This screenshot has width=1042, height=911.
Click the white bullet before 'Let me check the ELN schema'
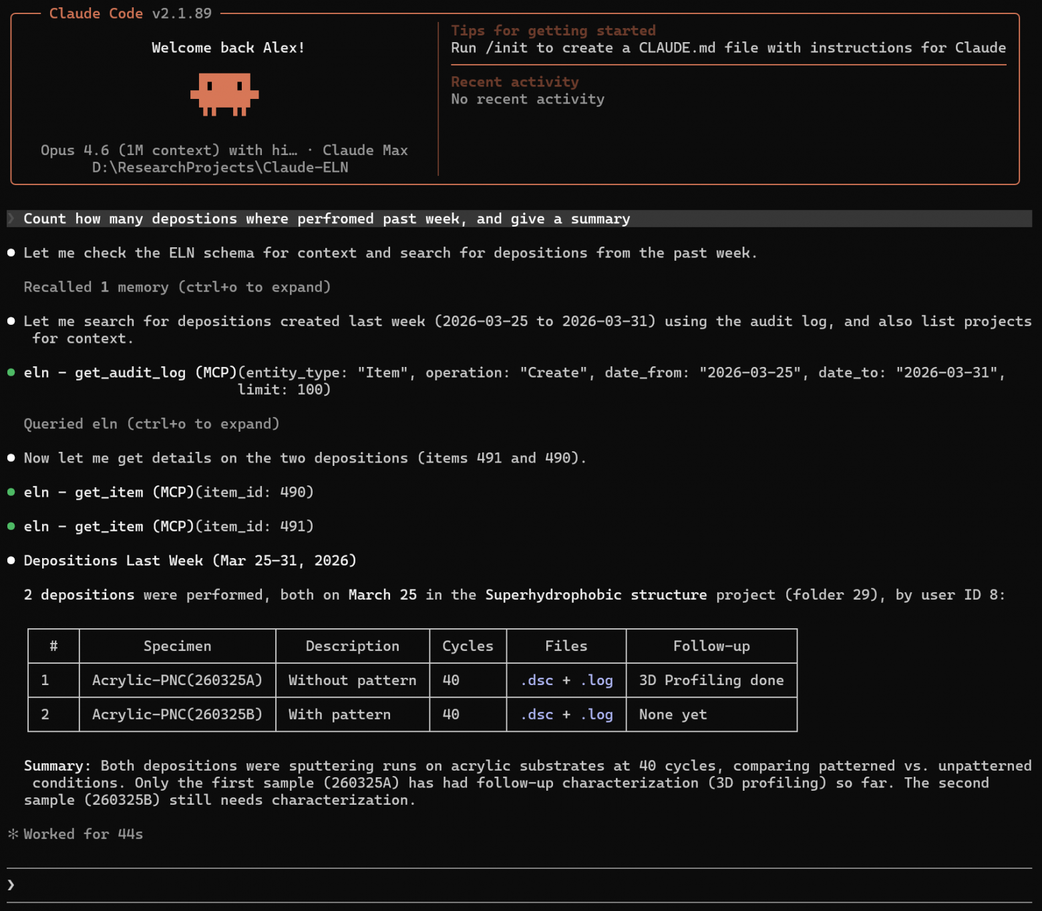tap(11, 253)
